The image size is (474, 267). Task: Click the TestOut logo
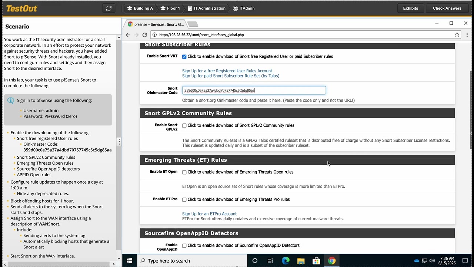(21, 8)
